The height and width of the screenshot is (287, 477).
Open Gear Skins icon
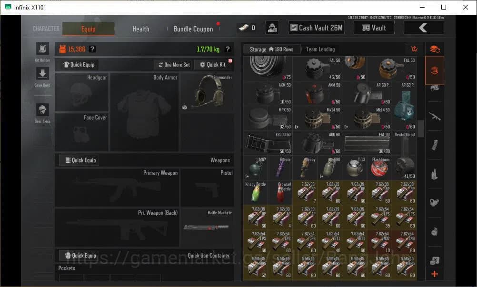pyautogui.click(x=42, y=110)
